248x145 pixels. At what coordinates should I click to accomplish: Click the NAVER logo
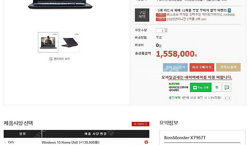click(x=174, y=84)
